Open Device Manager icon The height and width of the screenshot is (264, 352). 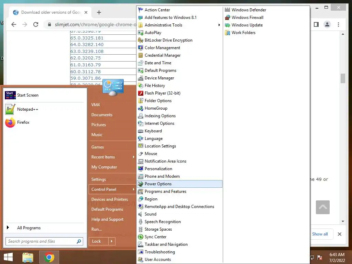click(x=141, y=78)
